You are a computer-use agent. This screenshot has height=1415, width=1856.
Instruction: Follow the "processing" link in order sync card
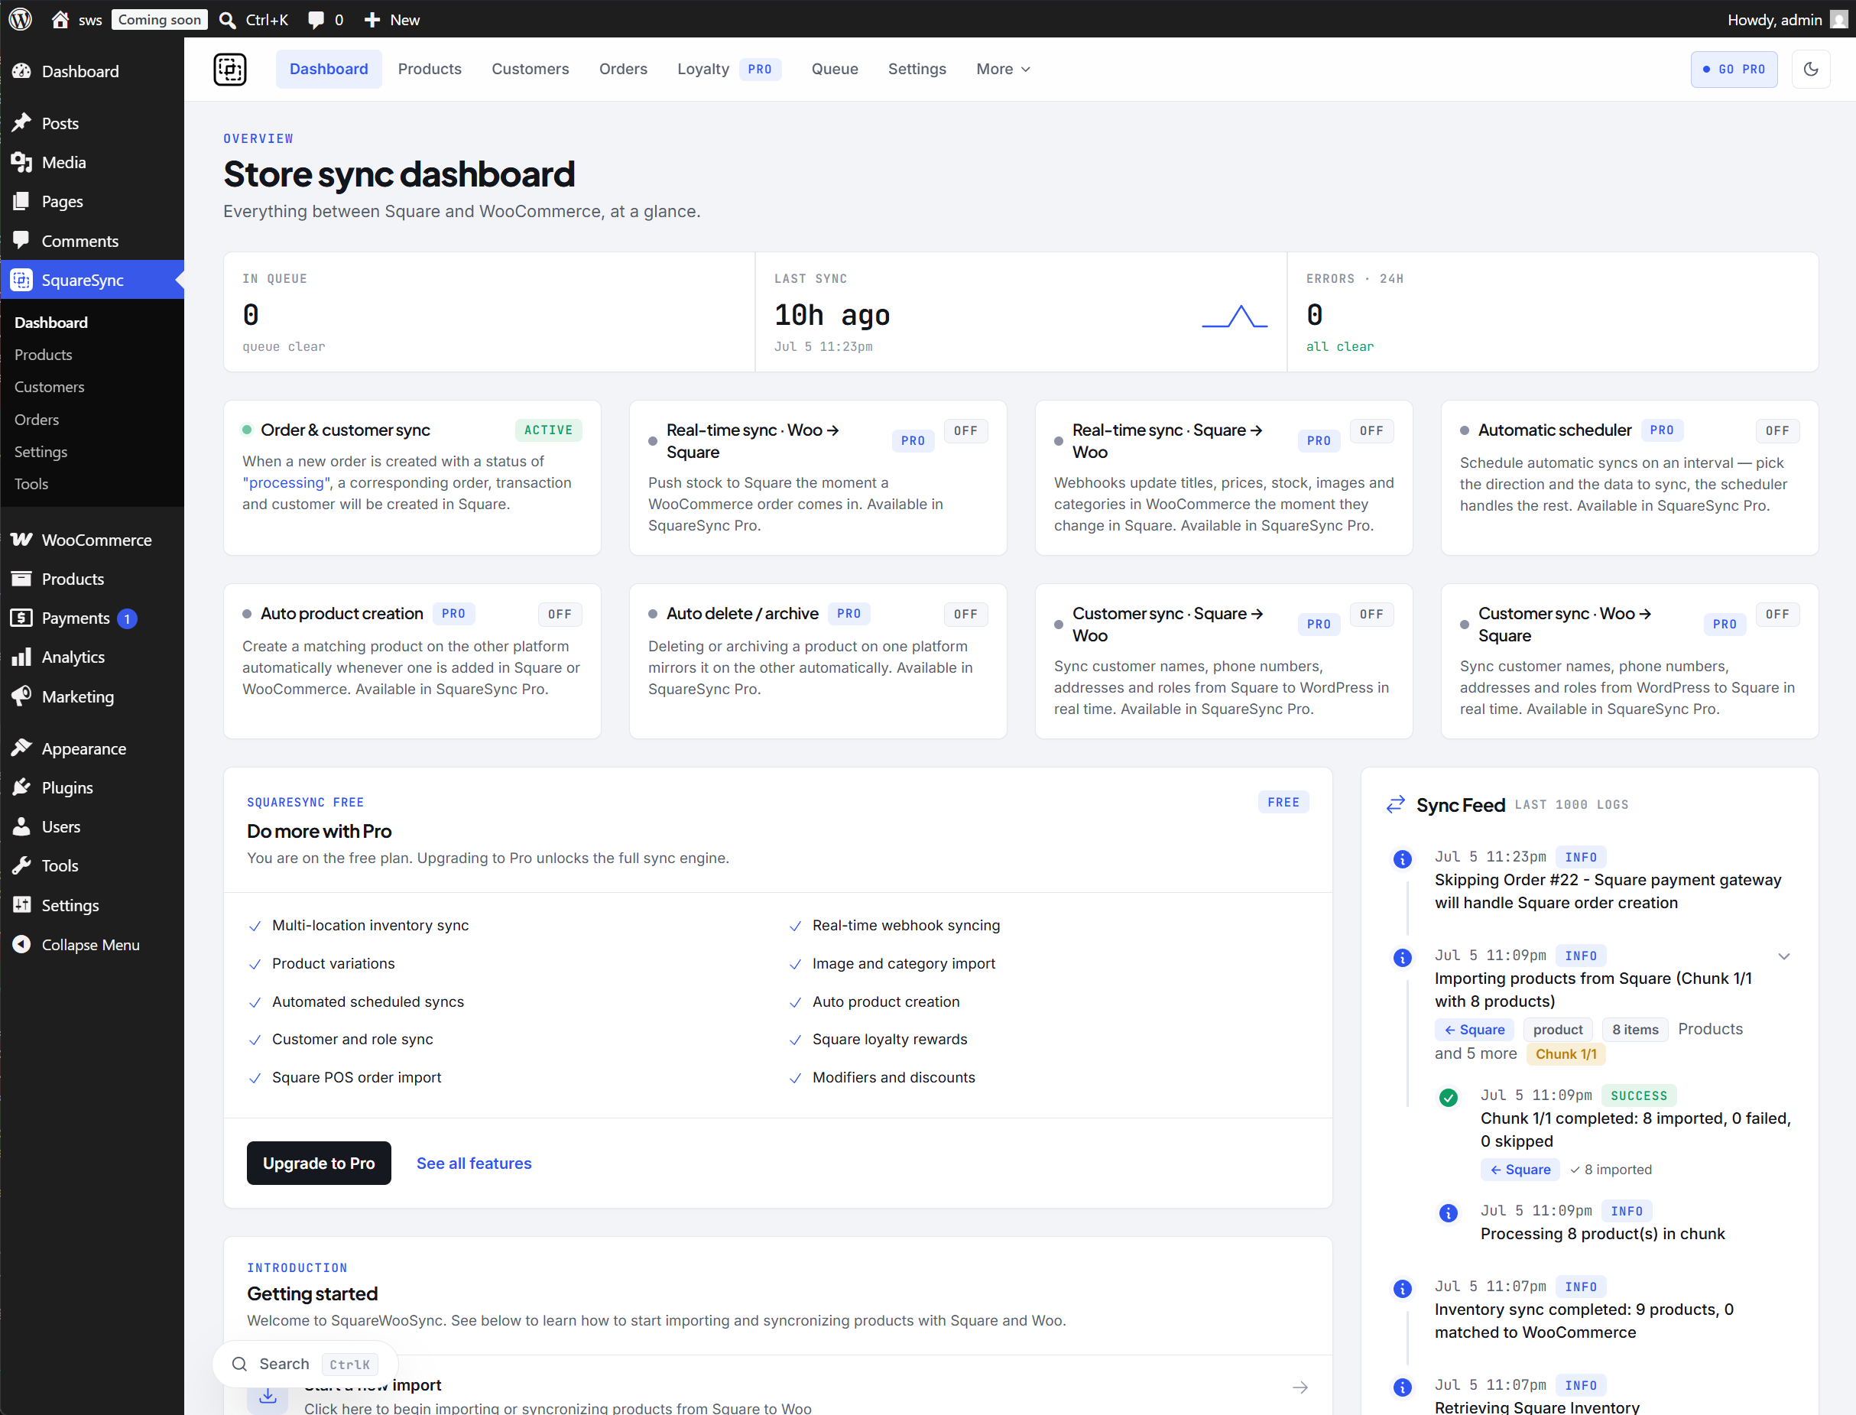click(287, 482)
